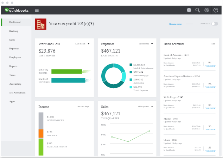Click the red company building logo
The image size is (223, 158).
41,24
